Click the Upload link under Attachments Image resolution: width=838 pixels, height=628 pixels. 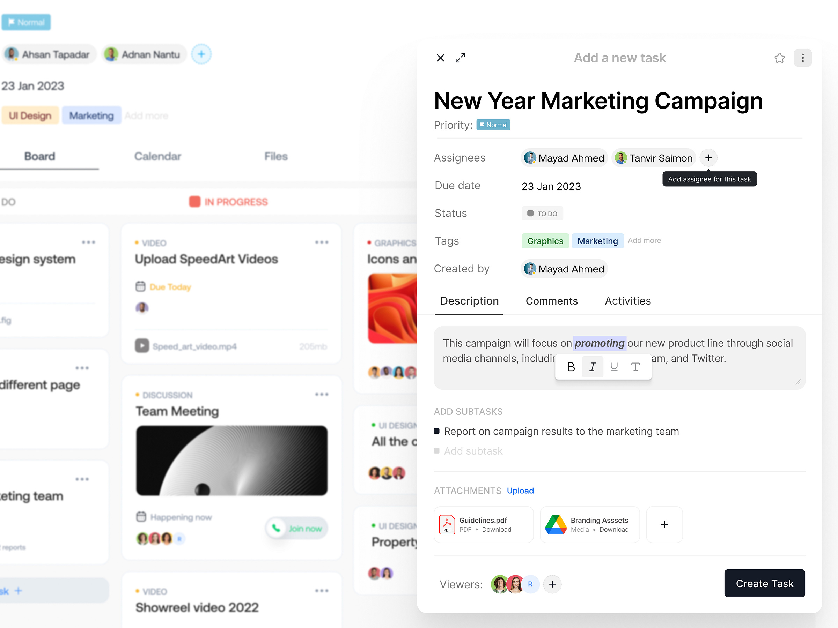pyautogui.click(x=520, y=490)
